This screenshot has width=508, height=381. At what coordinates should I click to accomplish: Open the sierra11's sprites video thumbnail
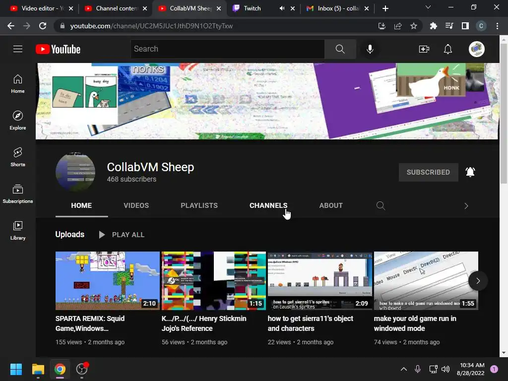(x=320, y=281)
